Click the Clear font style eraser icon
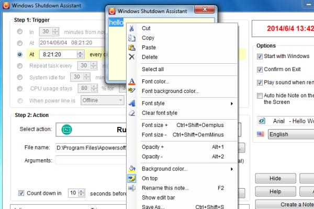 pyautogui.click(x=131, y=113)
